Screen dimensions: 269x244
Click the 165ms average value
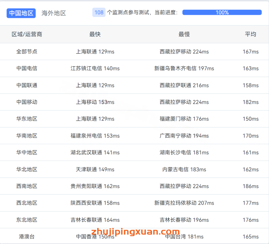point(250,237)
